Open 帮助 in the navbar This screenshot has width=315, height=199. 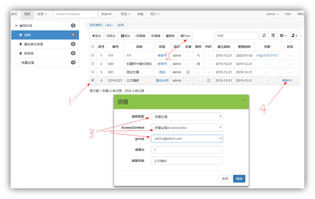pos(301,14)
